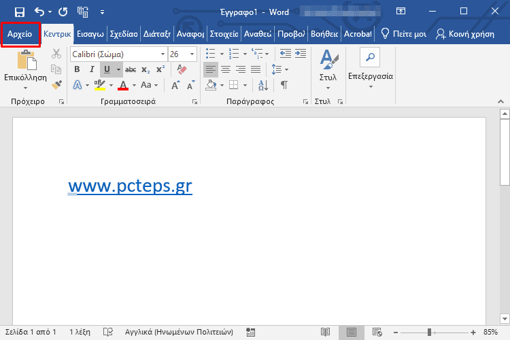Justify the paragraph text
This screenshot has width=510, height=340.
point(256,69)
